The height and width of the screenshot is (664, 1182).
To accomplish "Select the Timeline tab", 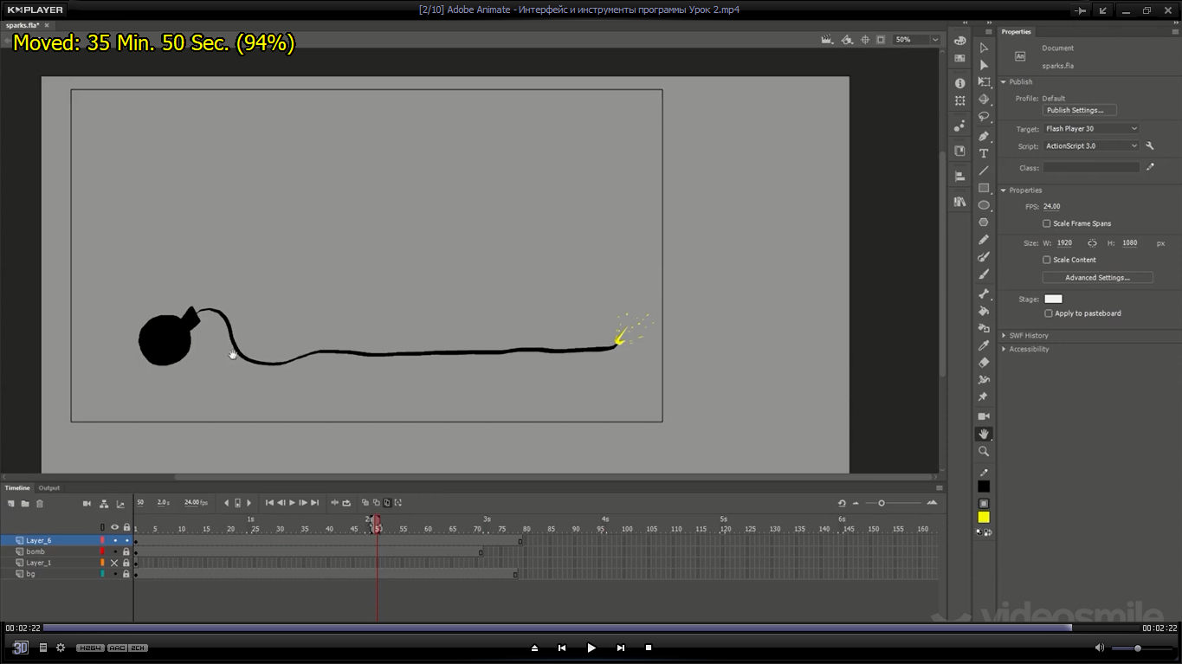I will click(x=17, y=488).
